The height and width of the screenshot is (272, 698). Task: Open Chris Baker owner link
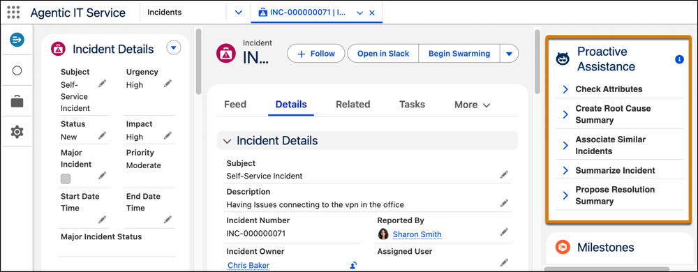248,265
